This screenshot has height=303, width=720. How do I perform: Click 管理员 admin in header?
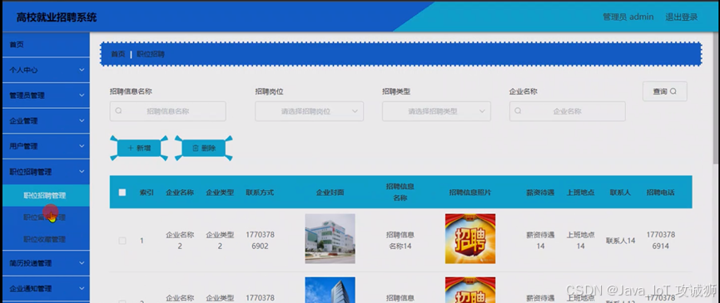click(x=628, y=17)
